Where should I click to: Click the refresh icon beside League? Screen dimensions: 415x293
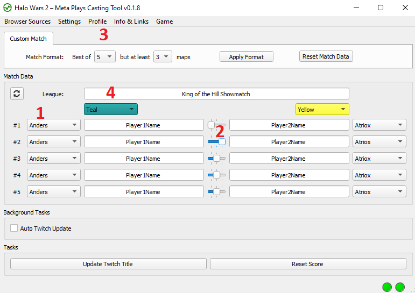[x=17, y=94]
